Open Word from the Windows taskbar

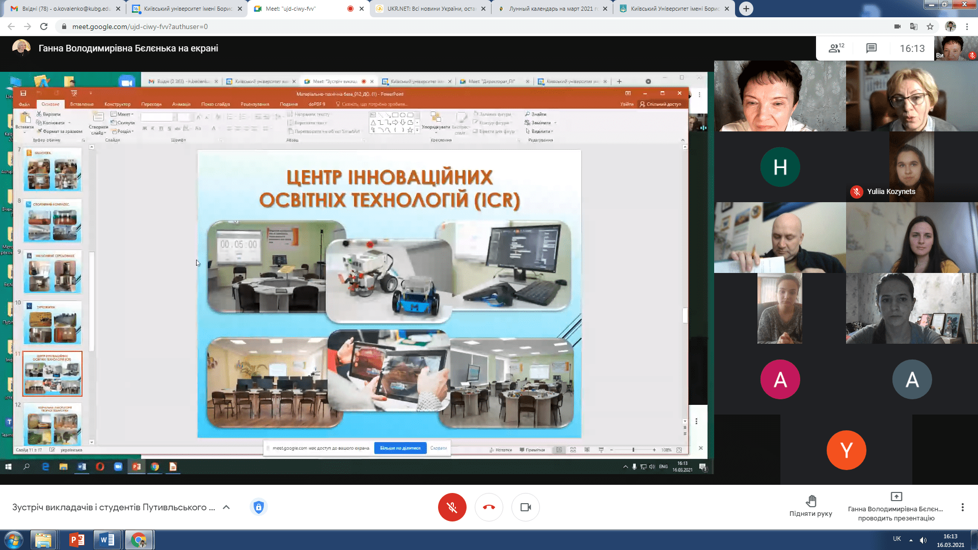(107, 540)
